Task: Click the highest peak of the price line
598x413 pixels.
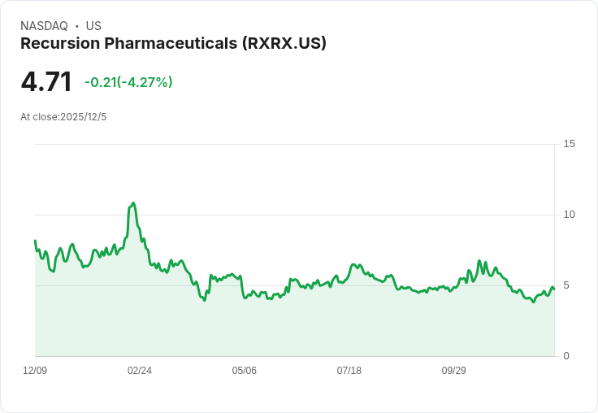Action: 132,203
